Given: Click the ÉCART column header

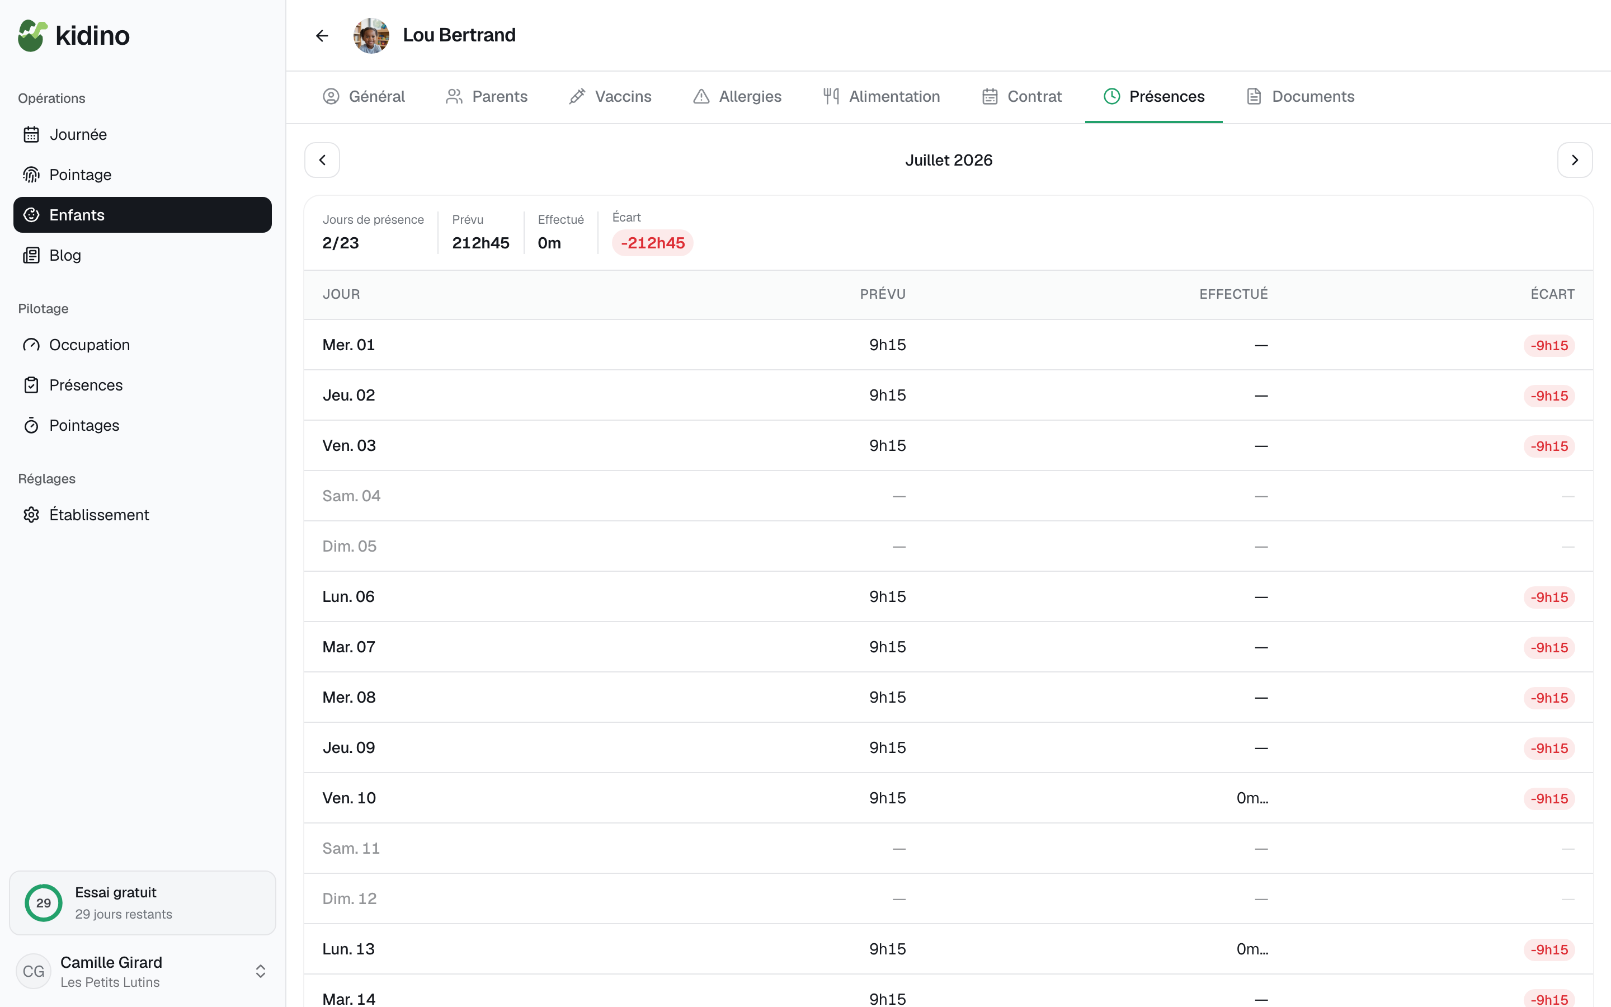Looking at the screenshot, I should pyautogui.click(x=1552, y=294).
